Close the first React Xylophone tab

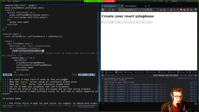(122, 6)
